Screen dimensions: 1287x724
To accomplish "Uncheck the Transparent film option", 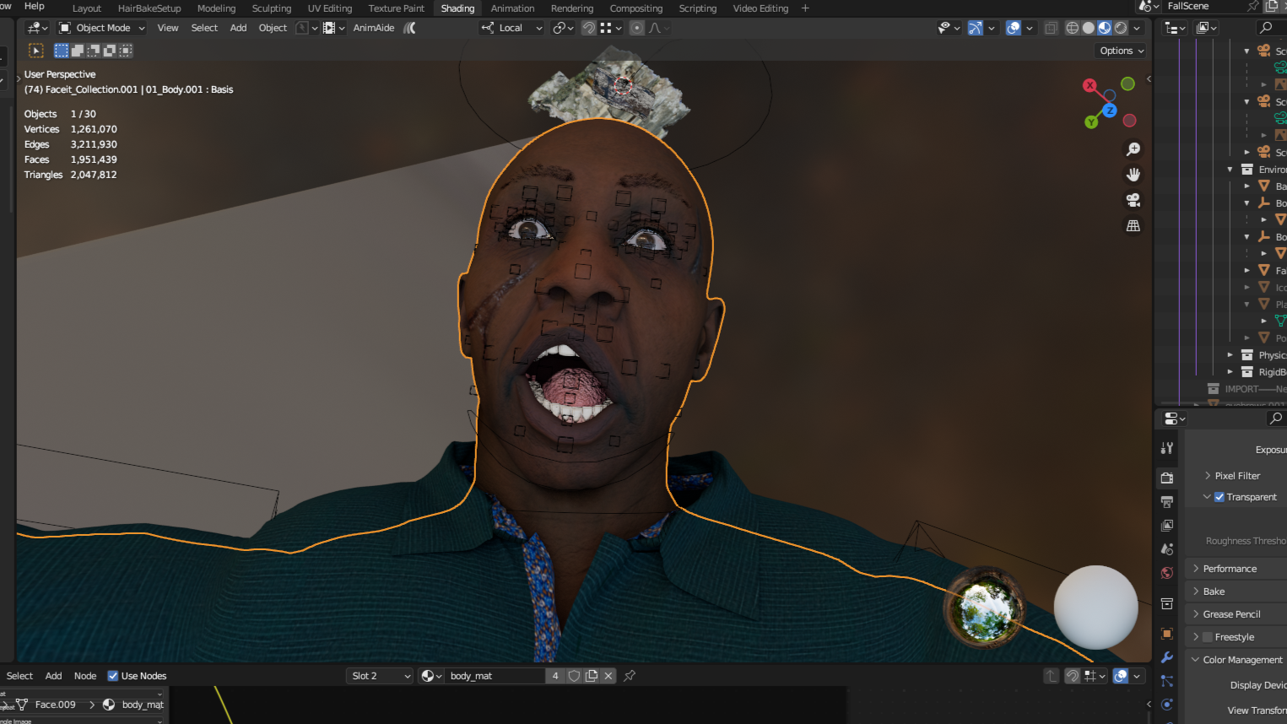I will tap(1219, 497).
